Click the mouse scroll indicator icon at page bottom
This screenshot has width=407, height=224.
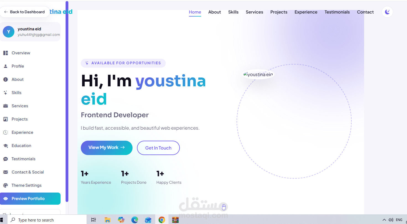pyautogui.click(x=224, y=207)
